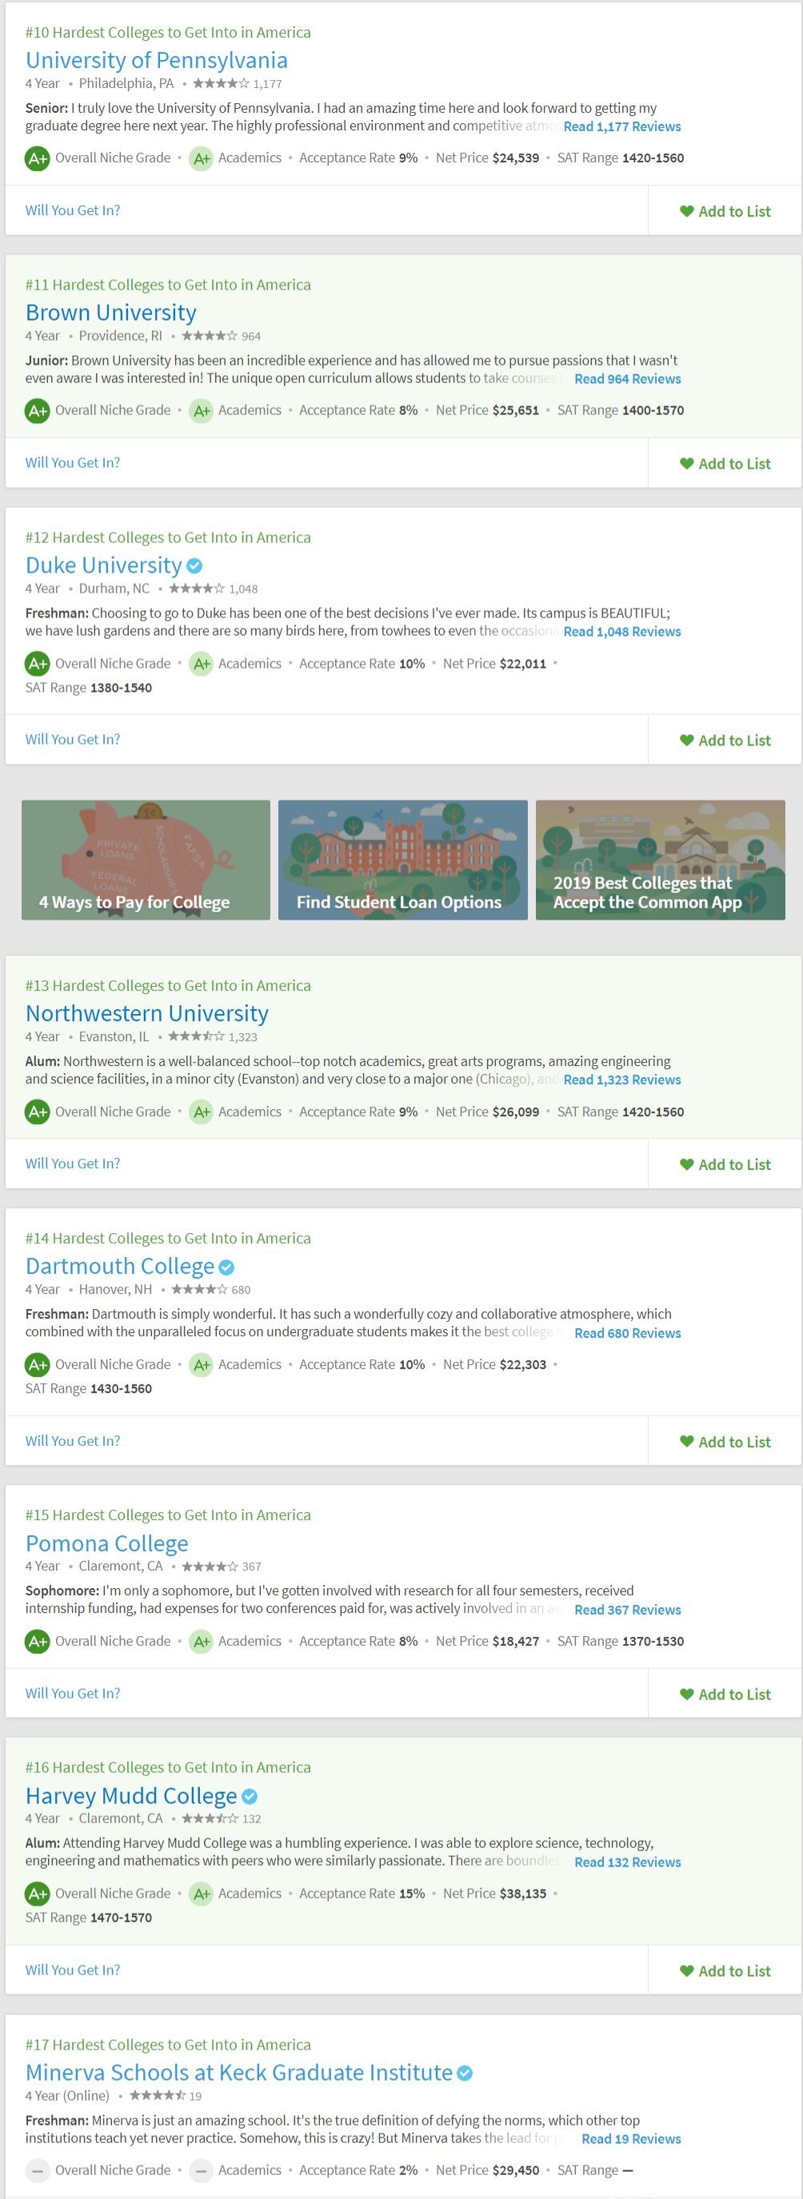The image size is (803, 2199).
Task: Click A+ Overall Niche Grade badge for Brown
Action: pyautogui.click(x=38, y=410)
